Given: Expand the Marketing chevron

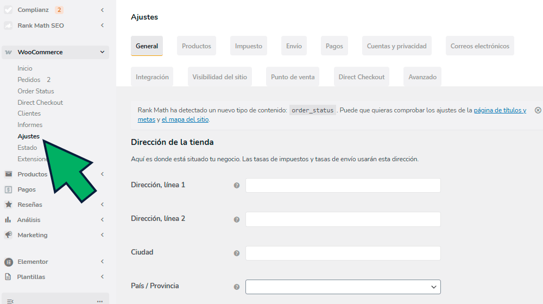Looking at the screenshot, I should pyautogui.click(x=103, y=235).
